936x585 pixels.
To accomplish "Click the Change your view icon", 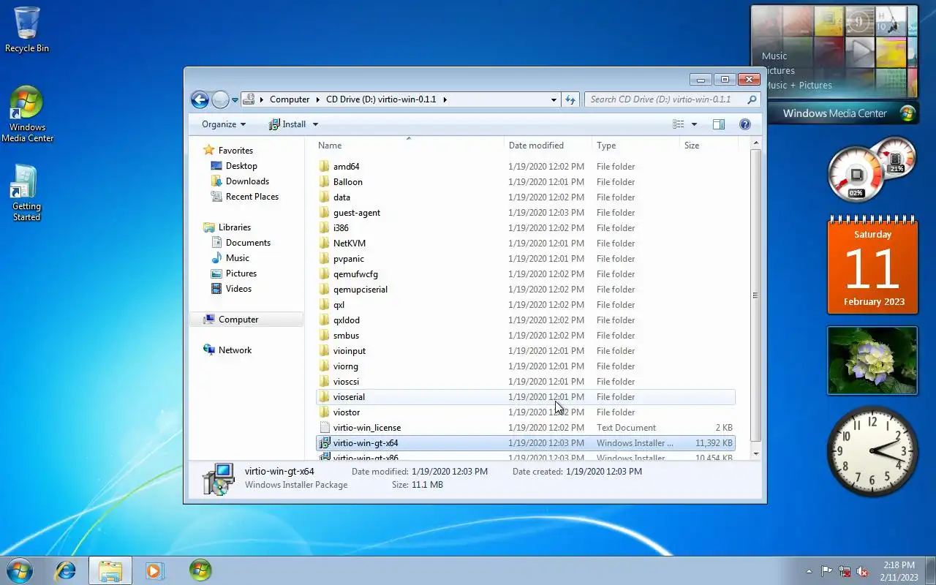I will [679, 124].
